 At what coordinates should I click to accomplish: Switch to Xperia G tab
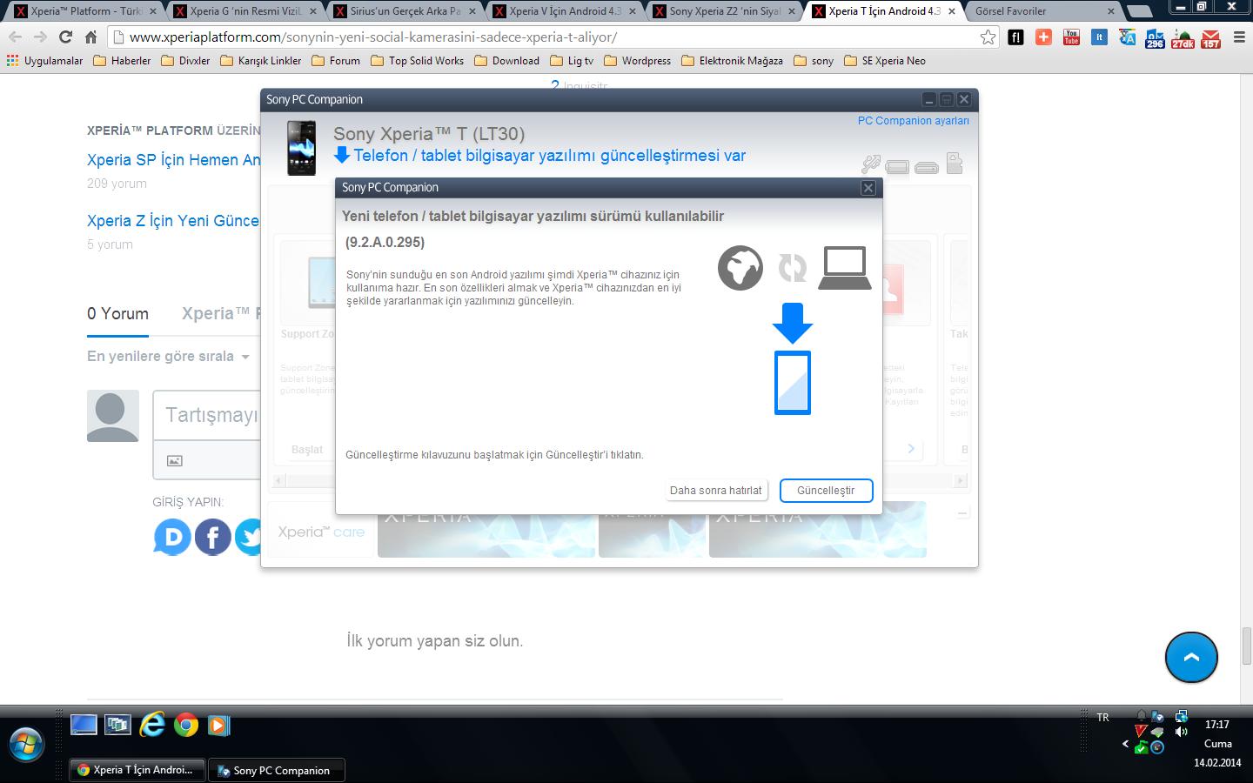click(246, 11)
